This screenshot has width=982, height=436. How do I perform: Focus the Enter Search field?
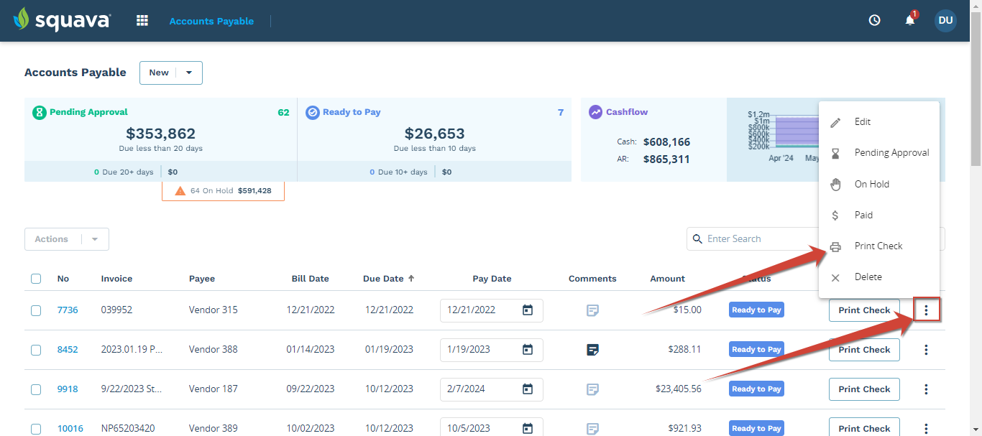click(x=755, y=239)
